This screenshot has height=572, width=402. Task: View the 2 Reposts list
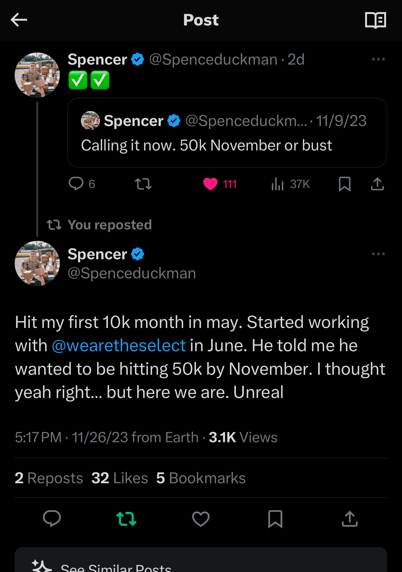[x=49, y=478]
